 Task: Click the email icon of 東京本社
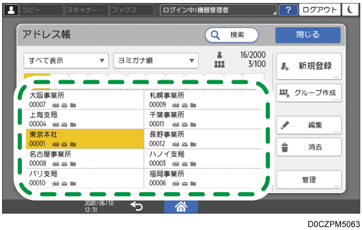click(65, 145)
